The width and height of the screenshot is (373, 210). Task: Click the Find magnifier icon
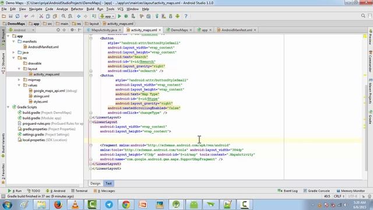tap(64, 16)
